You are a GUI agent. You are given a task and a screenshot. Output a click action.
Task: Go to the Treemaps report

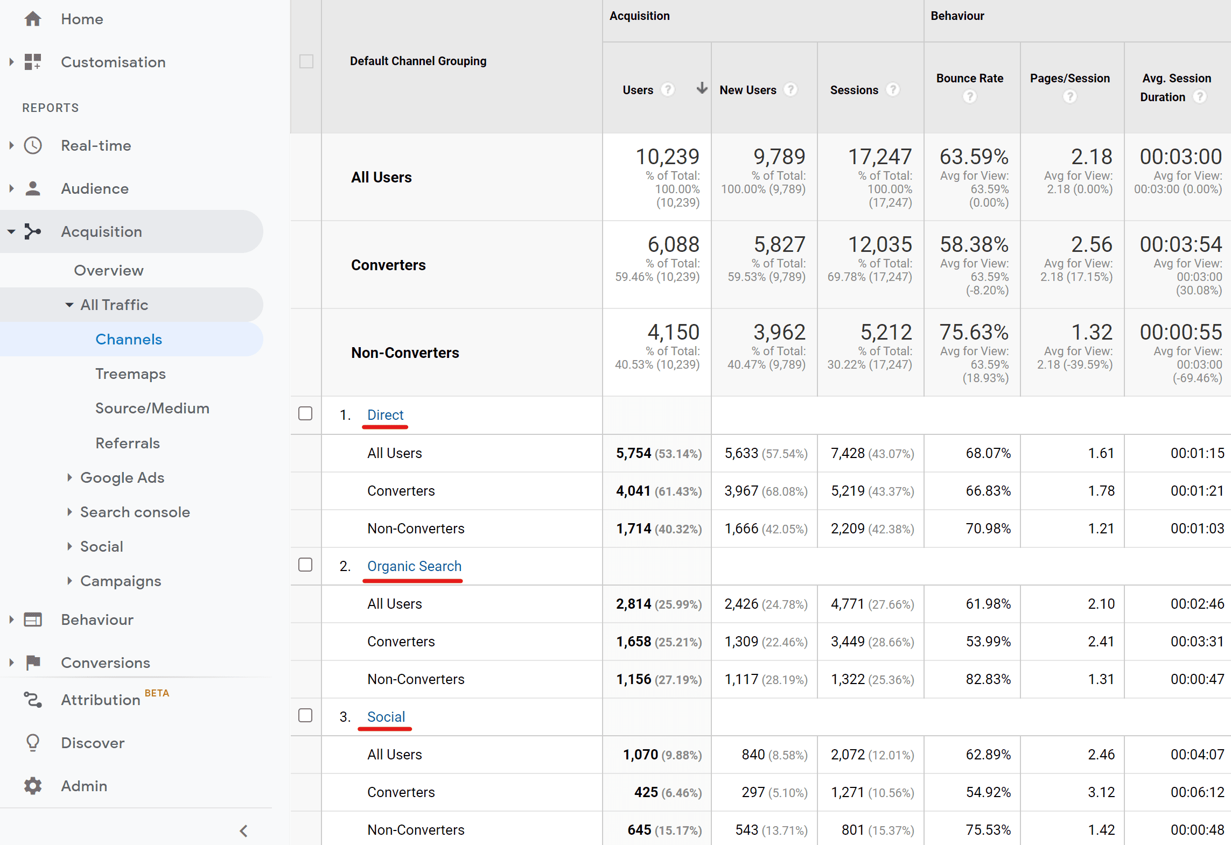[130, 374]
